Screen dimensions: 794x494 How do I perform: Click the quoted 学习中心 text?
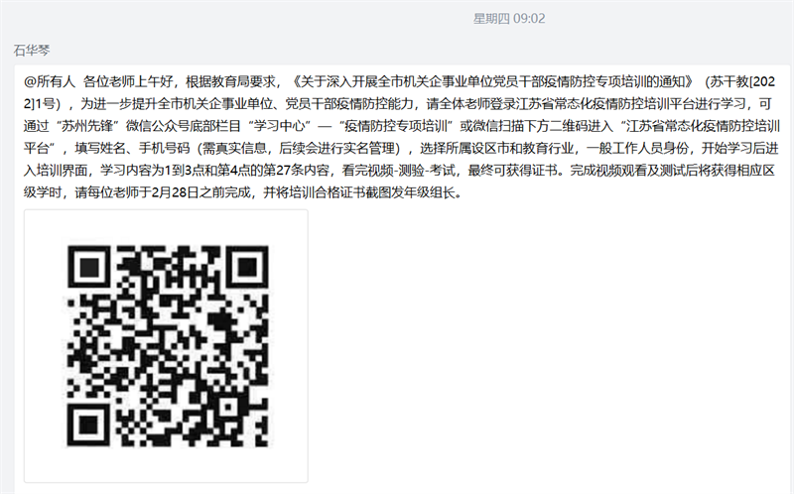[x=279, y=126]
